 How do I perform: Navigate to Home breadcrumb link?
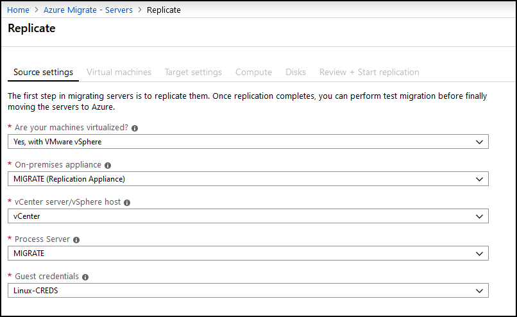coord(18,10)
